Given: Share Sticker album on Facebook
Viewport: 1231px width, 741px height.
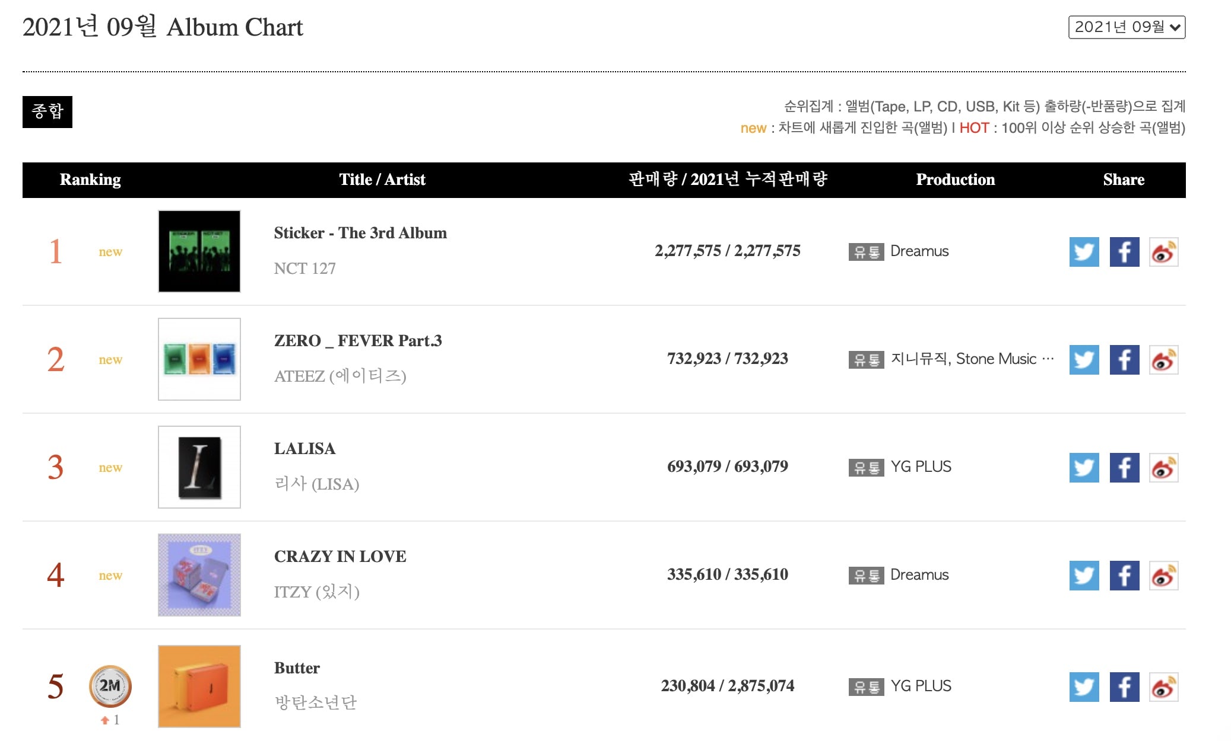Looking at the screenshot, I should (x=1124, y=252).
